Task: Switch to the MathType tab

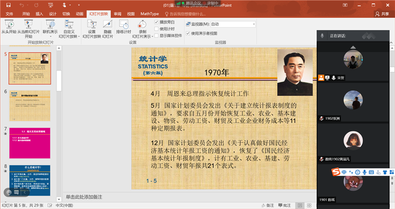Action: [150, 14]
